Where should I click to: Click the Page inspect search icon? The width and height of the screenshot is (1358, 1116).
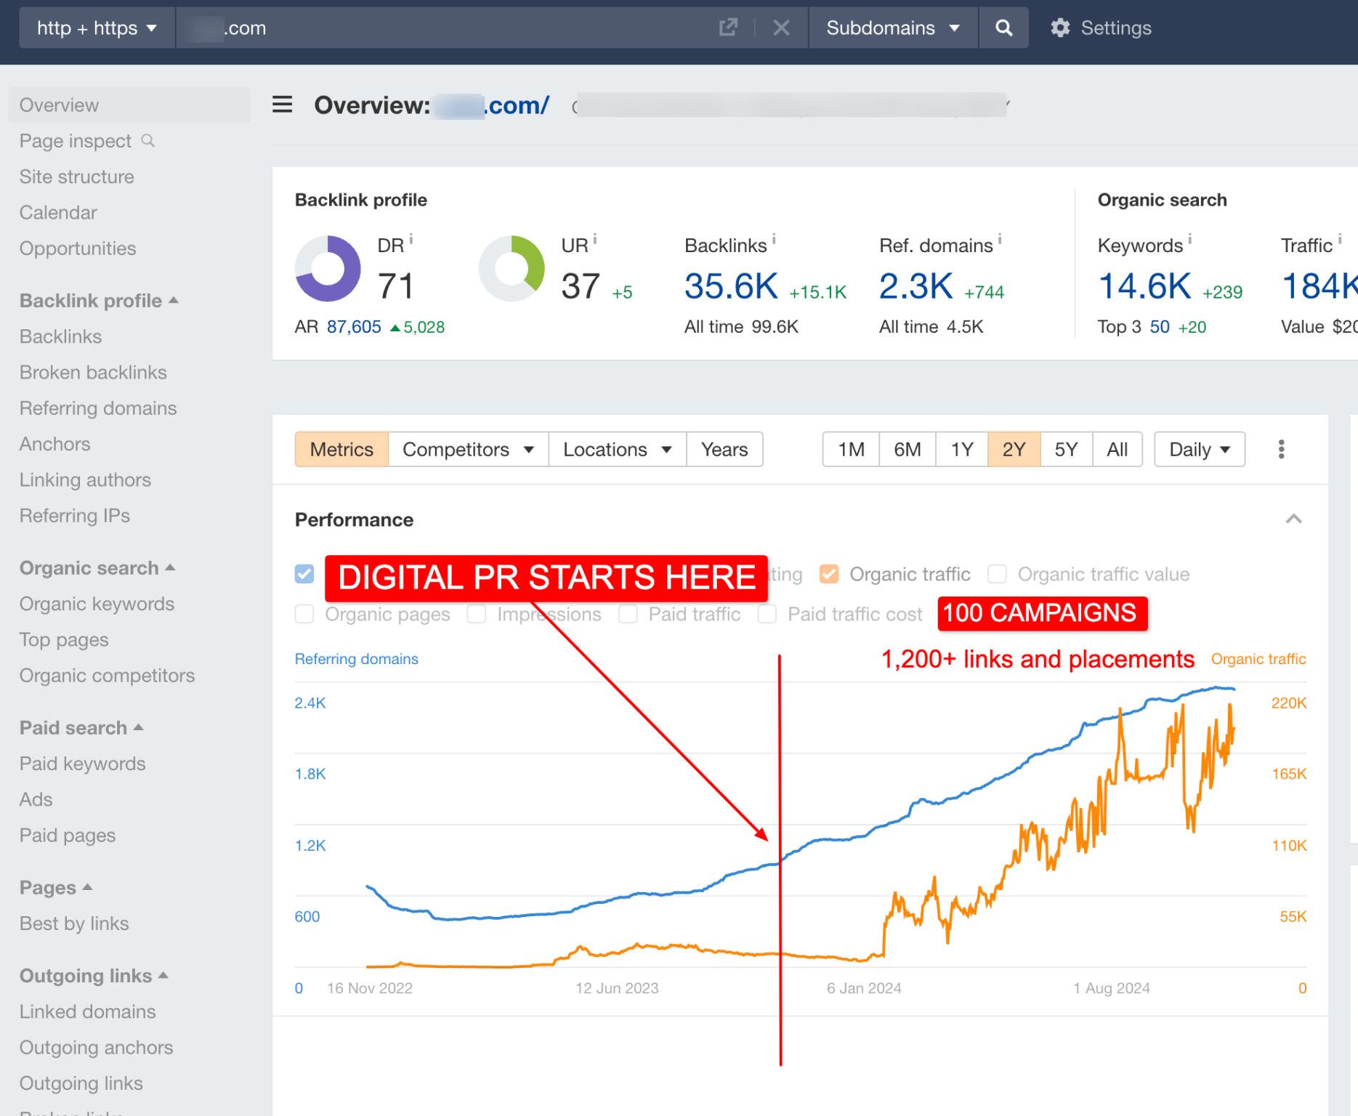click(x=147, y=140)
